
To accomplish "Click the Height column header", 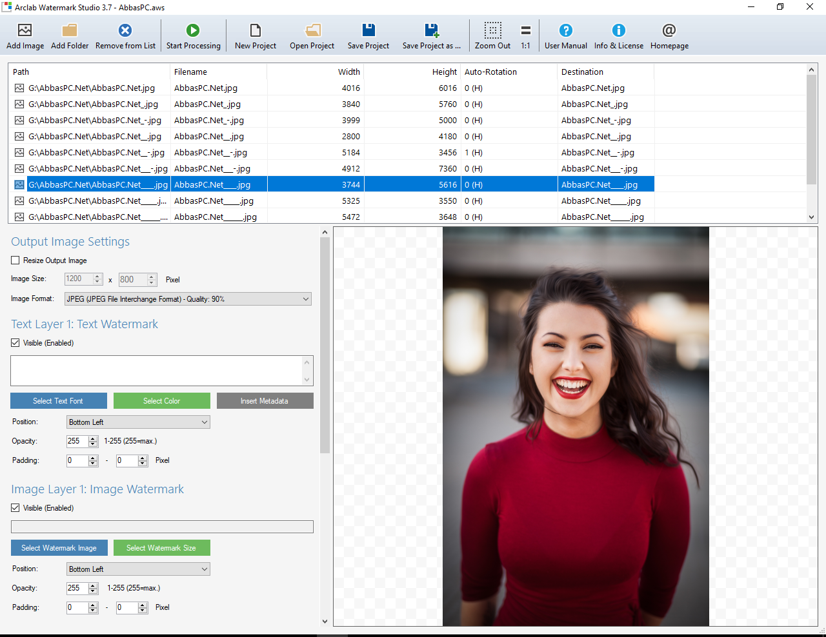I will pos(412,72).
